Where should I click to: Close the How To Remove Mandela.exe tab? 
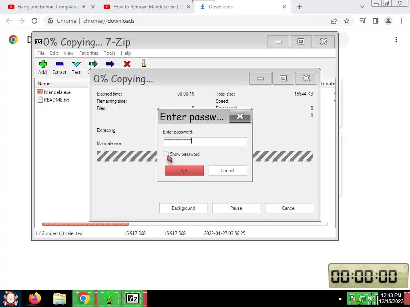click(x=189, y=7)
